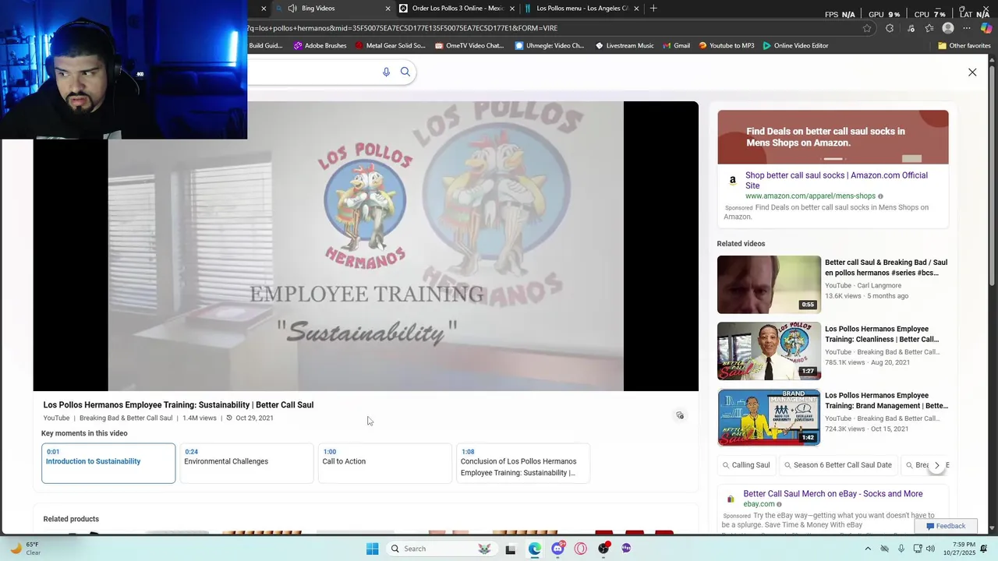
Task: Open Shop better call saul socks Amazon link
Action: [837, 181]
